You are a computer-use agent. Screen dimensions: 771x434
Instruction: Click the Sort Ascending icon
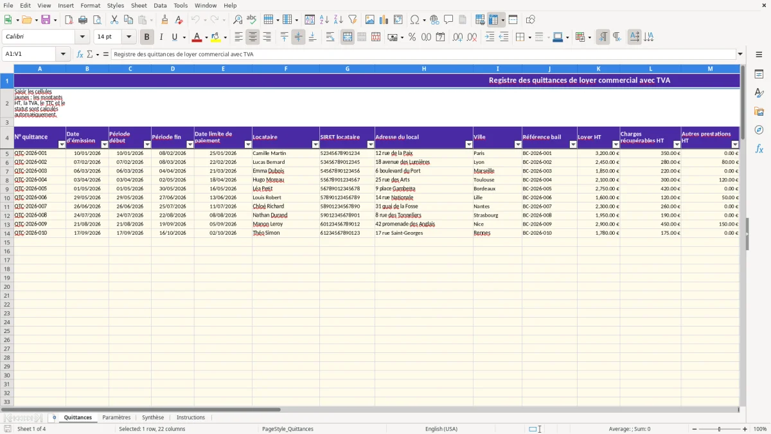324,20
